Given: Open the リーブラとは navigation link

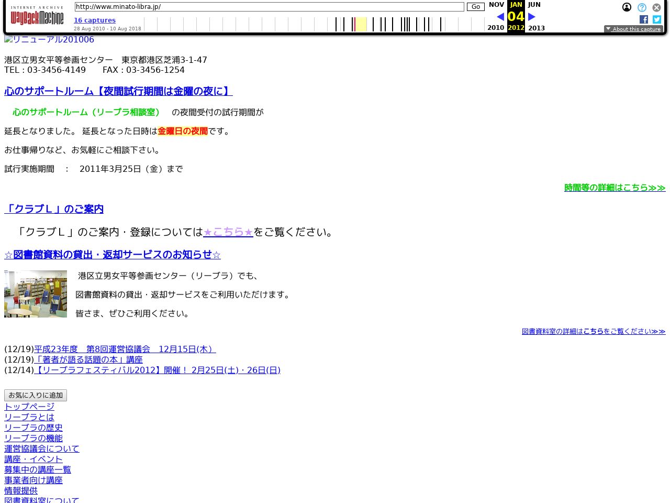Looking at the screenshot, I should 29,417.
